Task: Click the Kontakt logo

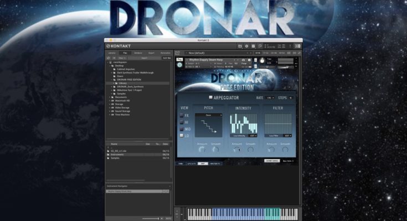Action: pos(118,46)
